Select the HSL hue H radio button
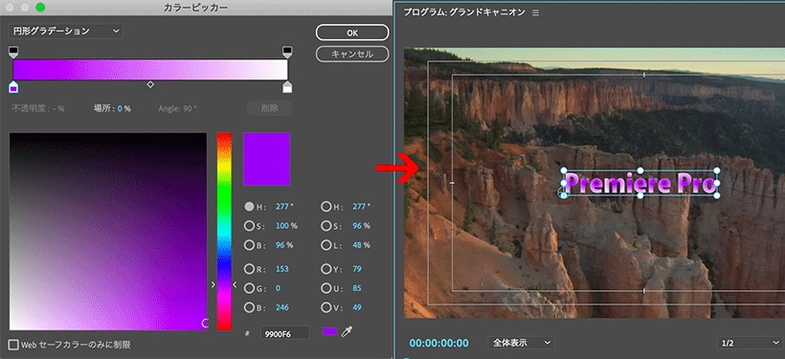The height and width of the screenshot is (359, 785). pyautogui.click(x=325, y=206)
